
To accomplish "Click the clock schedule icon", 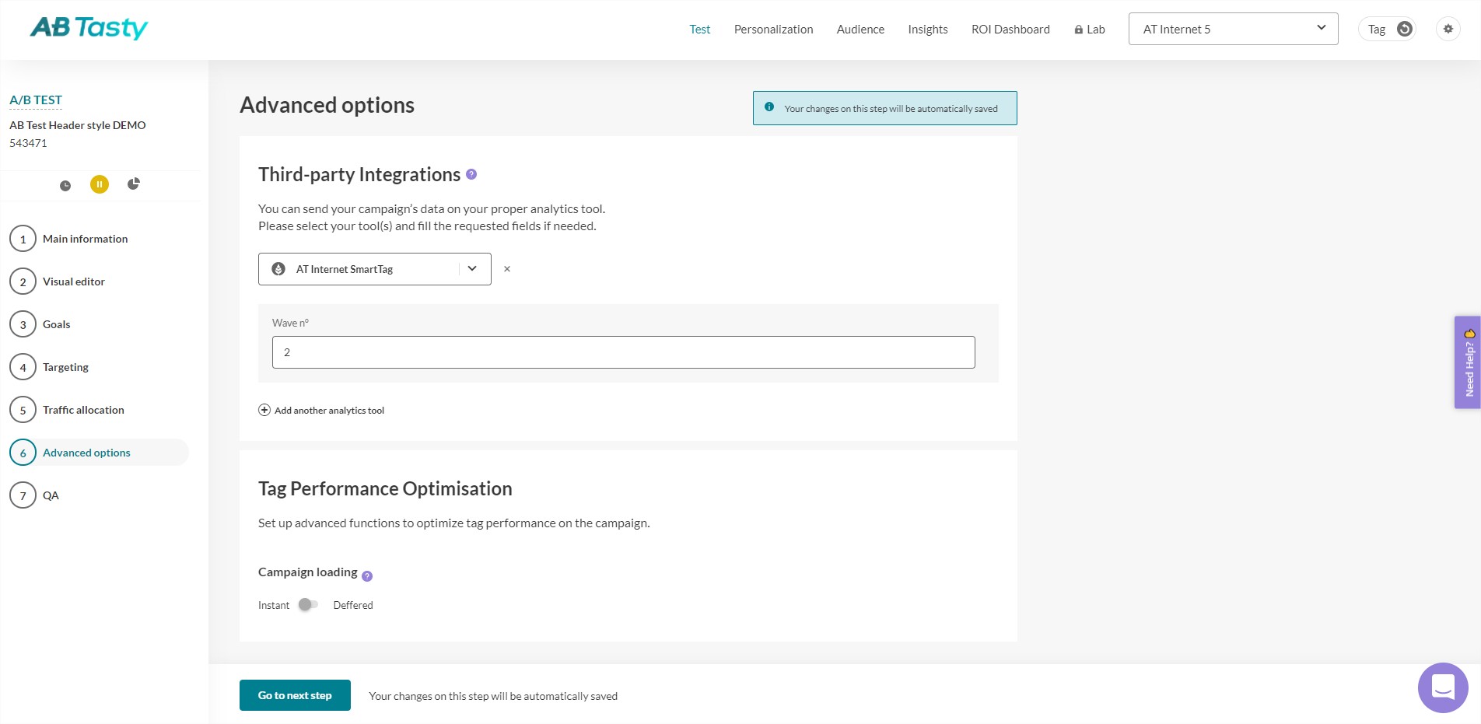I will 65,185.
